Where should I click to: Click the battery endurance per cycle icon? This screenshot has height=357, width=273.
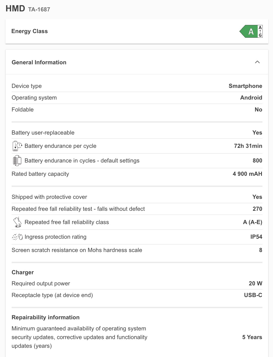(17, 146)
